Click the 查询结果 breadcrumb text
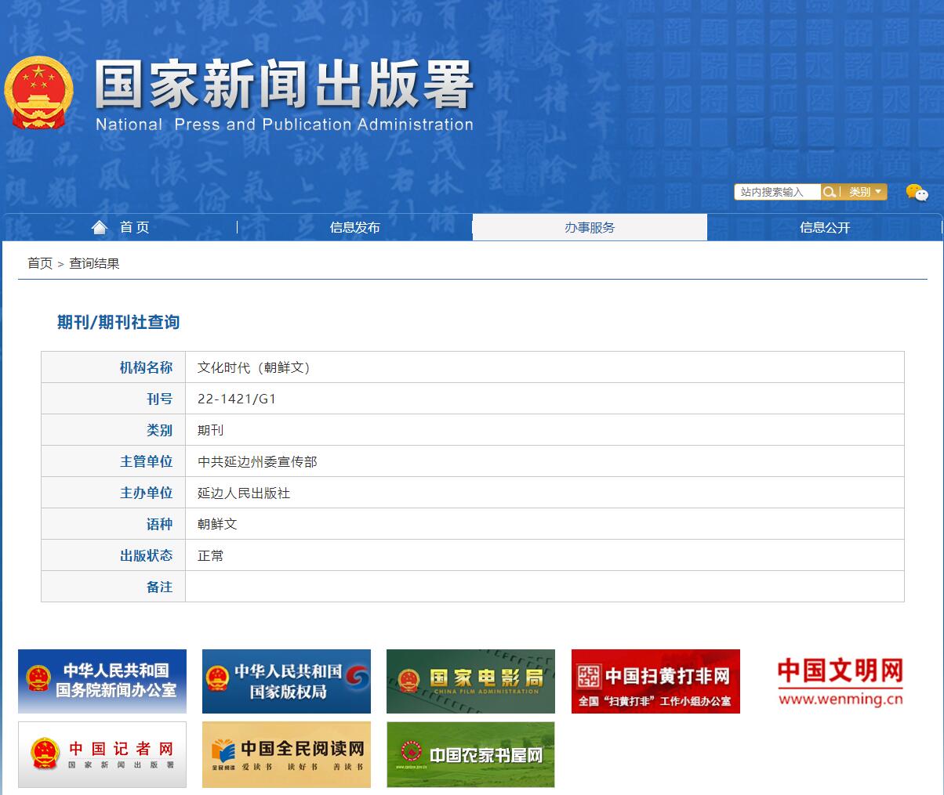The height and width of the screenshot is (795, 944). [94, 263]
